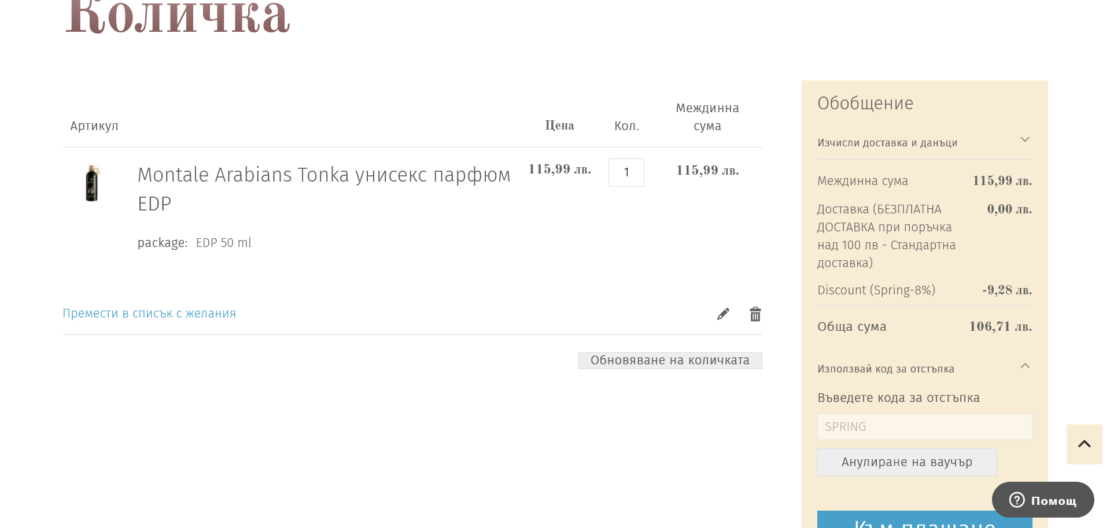
Task: Click the Кол. column header
Action: pyautogui.click(x=626, y=126)
